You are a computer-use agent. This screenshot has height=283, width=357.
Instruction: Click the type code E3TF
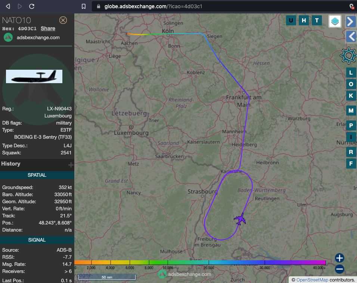point(66,130)
